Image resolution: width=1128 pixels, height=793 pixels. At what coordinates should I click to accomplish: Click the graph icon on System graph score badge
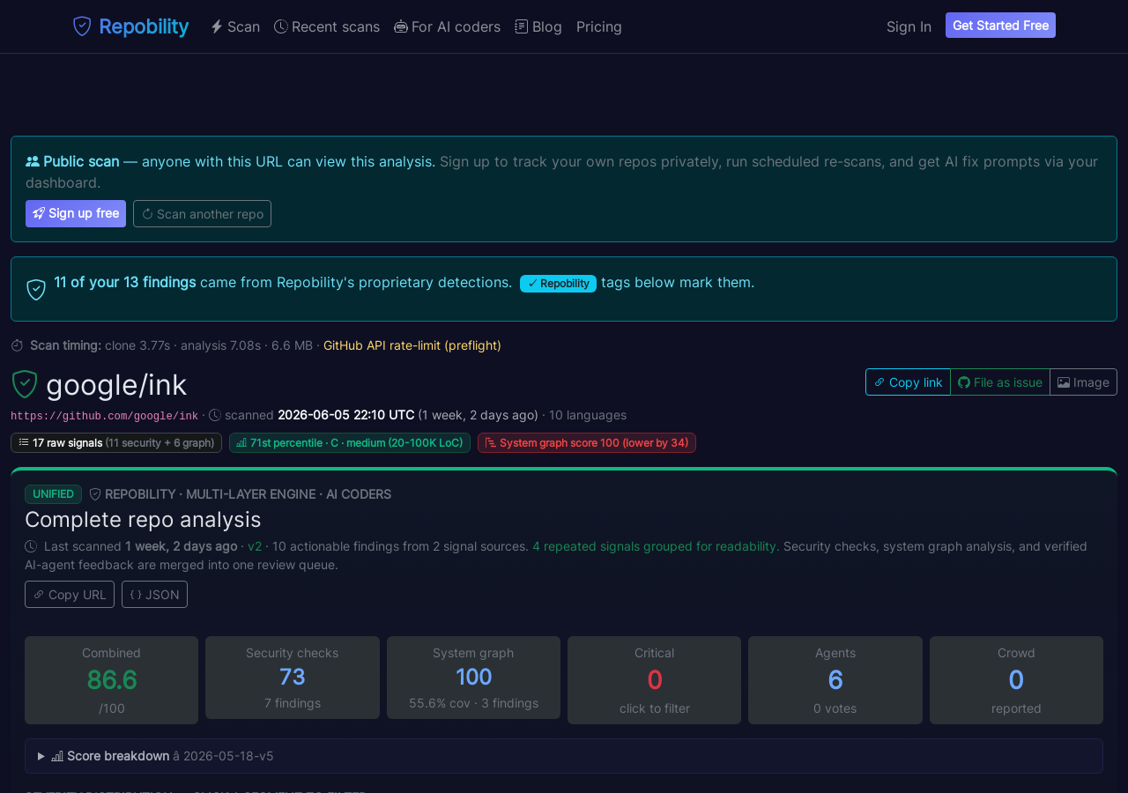491,442
